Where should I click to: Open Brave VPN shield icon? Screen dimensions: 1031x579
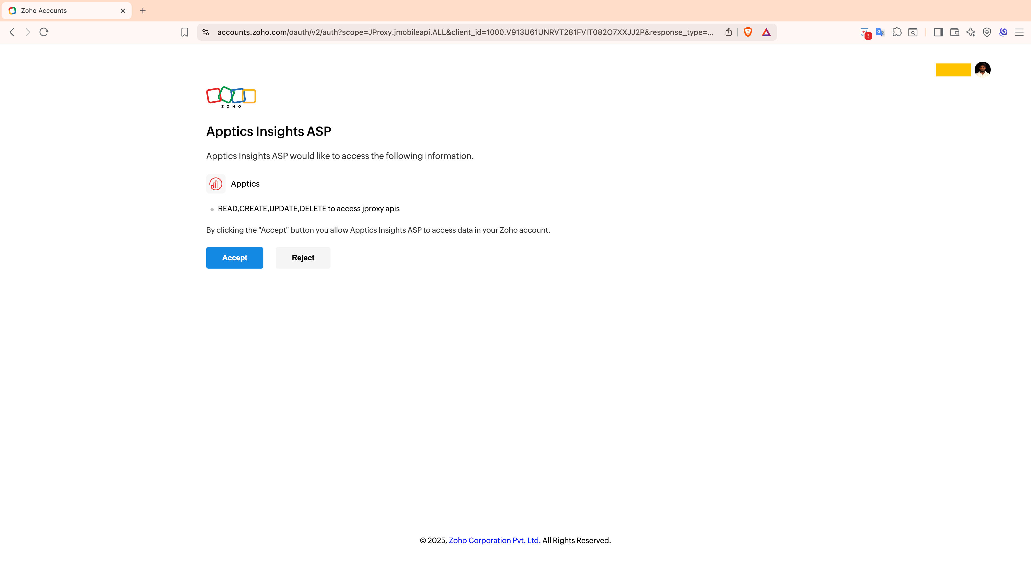point(987,32)
